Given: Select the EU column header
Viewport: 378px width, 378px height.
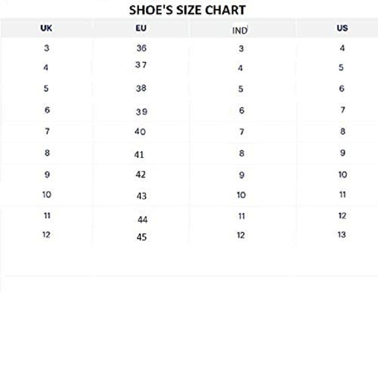Looking at the screenshot, I should tap(141, 28).
